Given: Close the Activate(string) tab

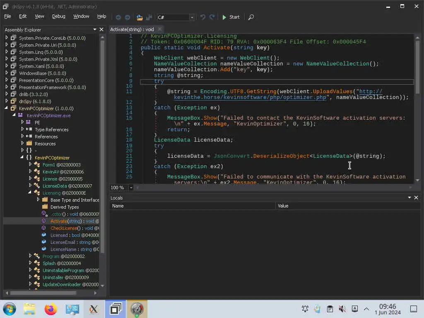Looking at the screenshot, I should (160, 29).
